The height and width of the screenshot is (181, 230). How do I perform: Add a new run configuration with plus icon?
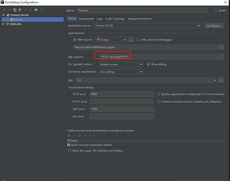(4, 10)
